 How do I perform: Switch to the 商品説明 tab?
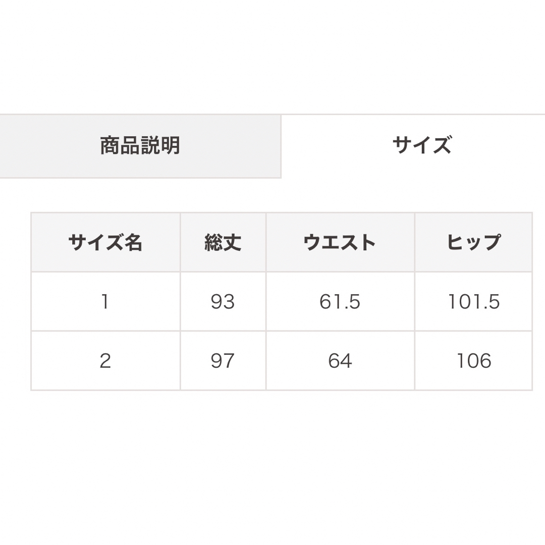pos(140,146)
